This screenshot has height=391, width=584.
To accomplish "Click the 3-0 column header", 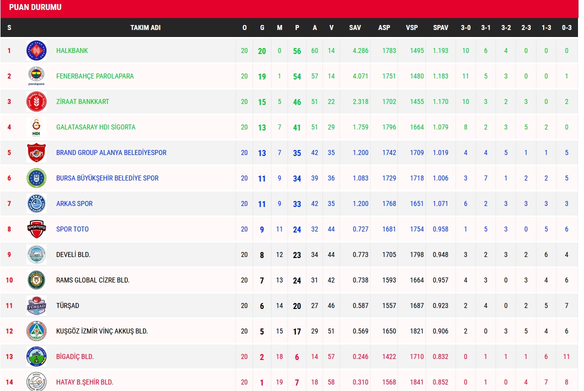I will point(465,27).
